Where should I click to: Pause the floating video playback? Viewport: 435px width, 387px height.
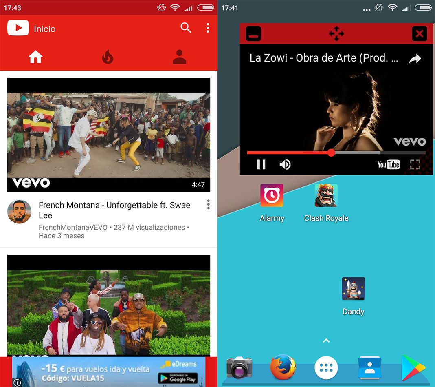click(261, 164)
